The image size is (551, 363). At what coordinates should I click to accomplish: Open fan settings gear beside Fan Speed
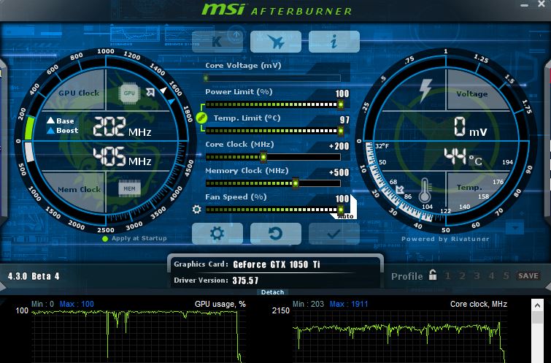tap(197, 210)
